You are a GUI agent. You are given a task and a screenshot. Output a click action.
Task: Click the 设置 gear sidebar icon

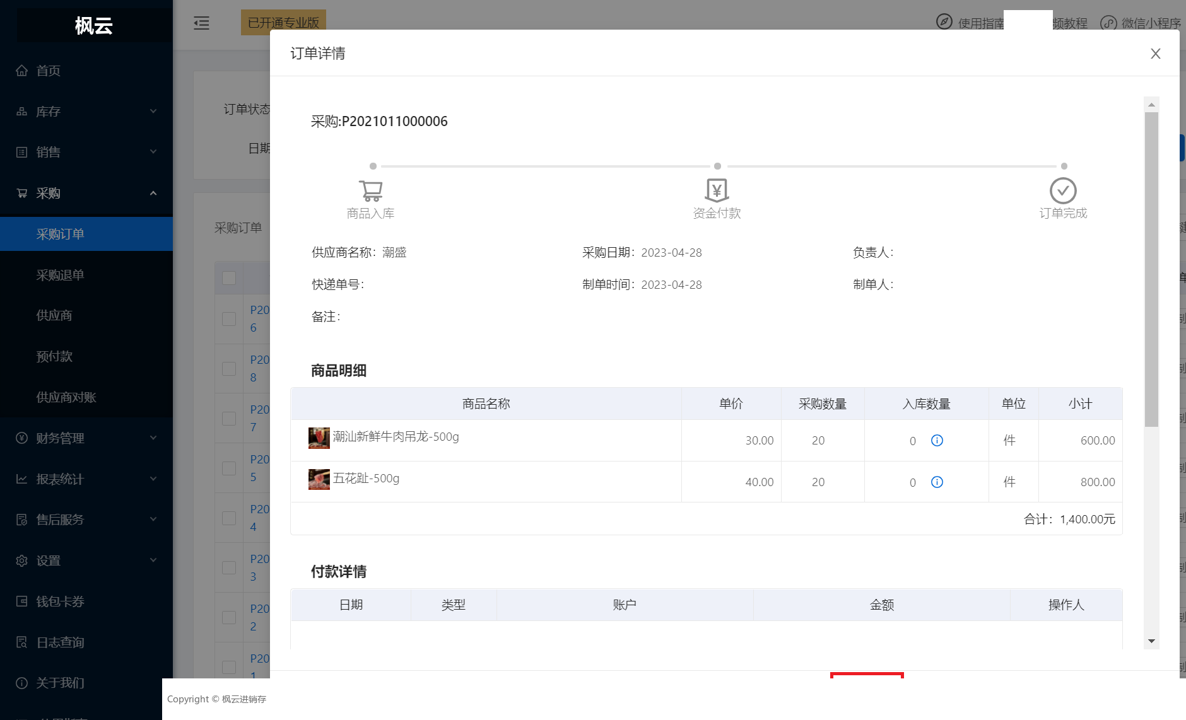(21, 560)
